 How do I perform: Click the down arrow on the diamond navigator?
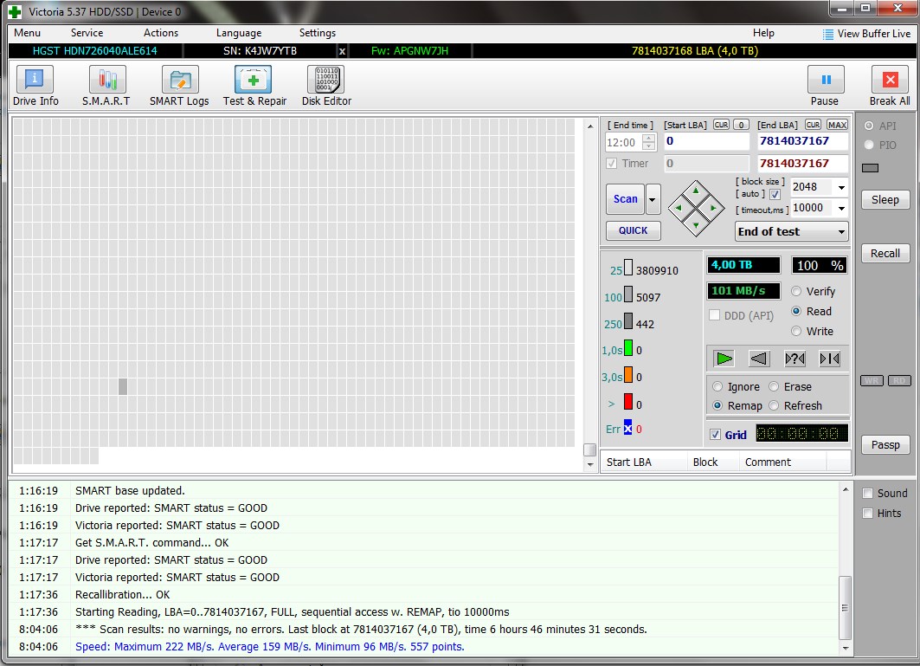696,225
